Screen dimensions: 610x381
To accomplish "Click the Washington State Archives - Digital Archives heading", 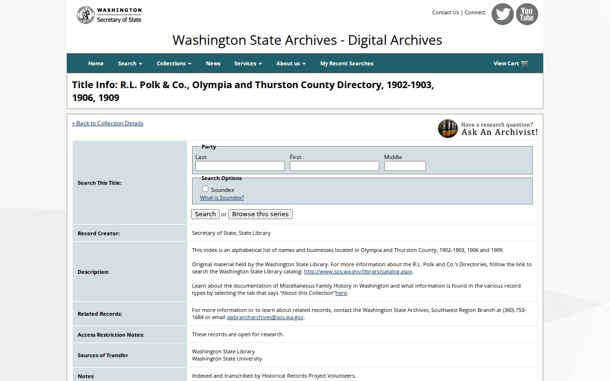I will 307,40.
